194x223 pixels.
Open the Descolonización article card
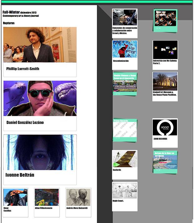coord(125,55)
